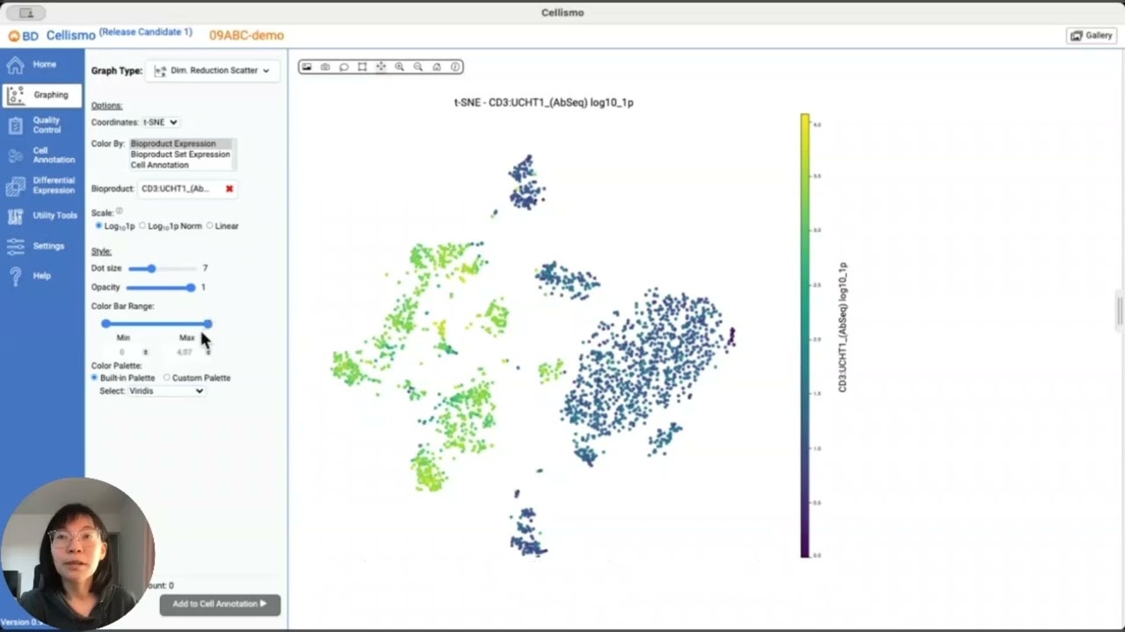1125x632 pixels.
Task: Select the box select tool
Action: 362,67
